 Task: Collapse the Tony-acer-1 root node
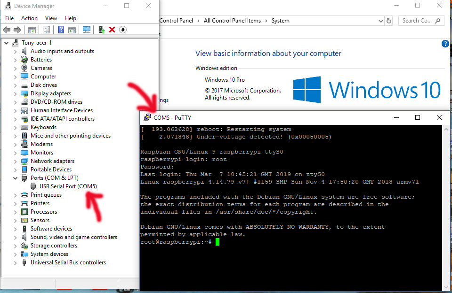[6, 43]
